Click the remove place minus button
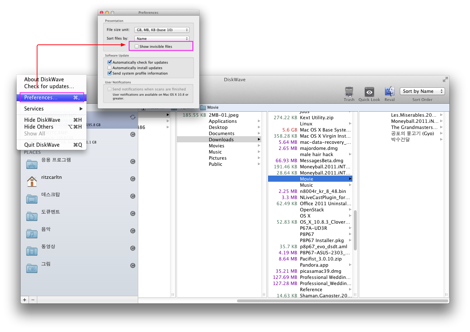Viewport: 470px width, 332px height. 33,300
